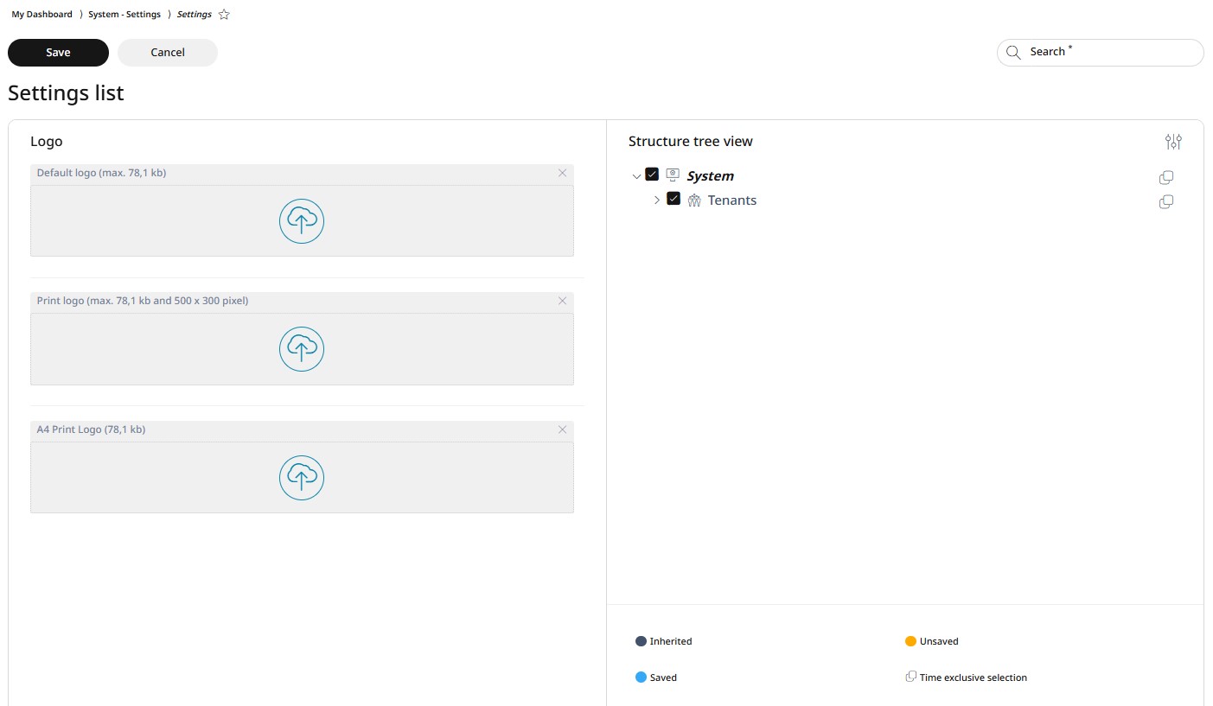Screen dimensions: 1213x706
Task: Click the Logo section heading
Action: click(47, 142)
